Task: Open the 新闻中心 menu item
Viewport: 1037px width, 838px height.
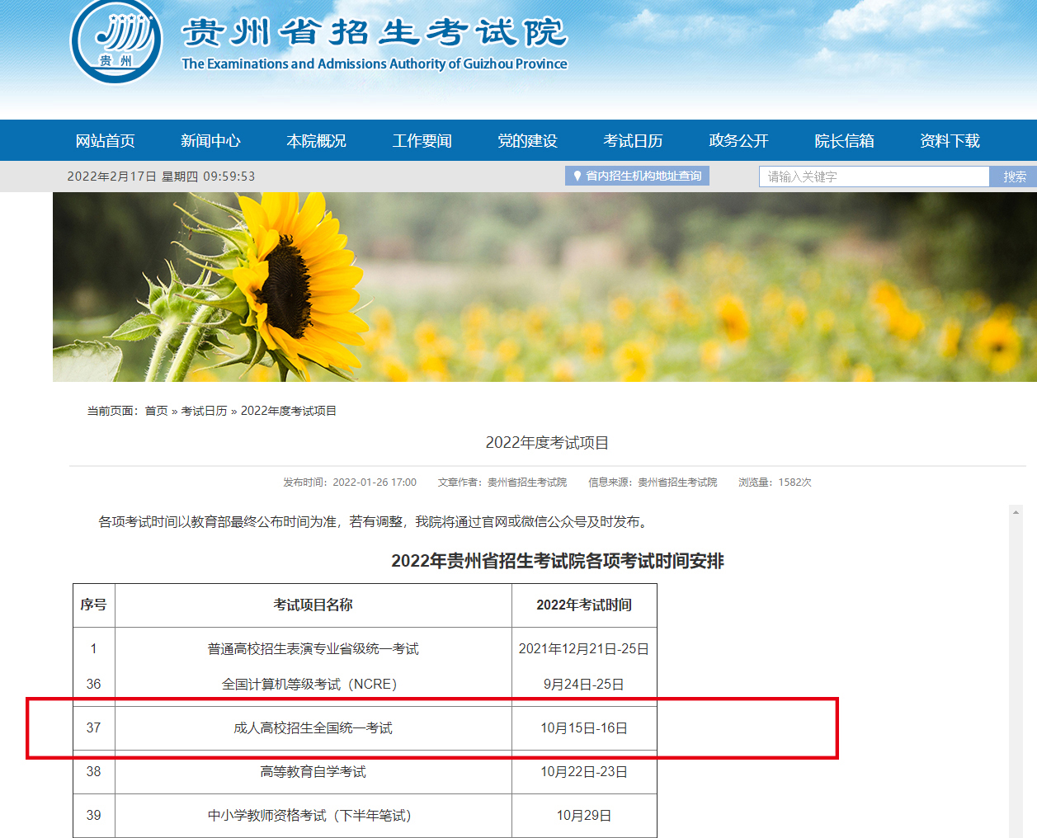Action: [210, 140]
